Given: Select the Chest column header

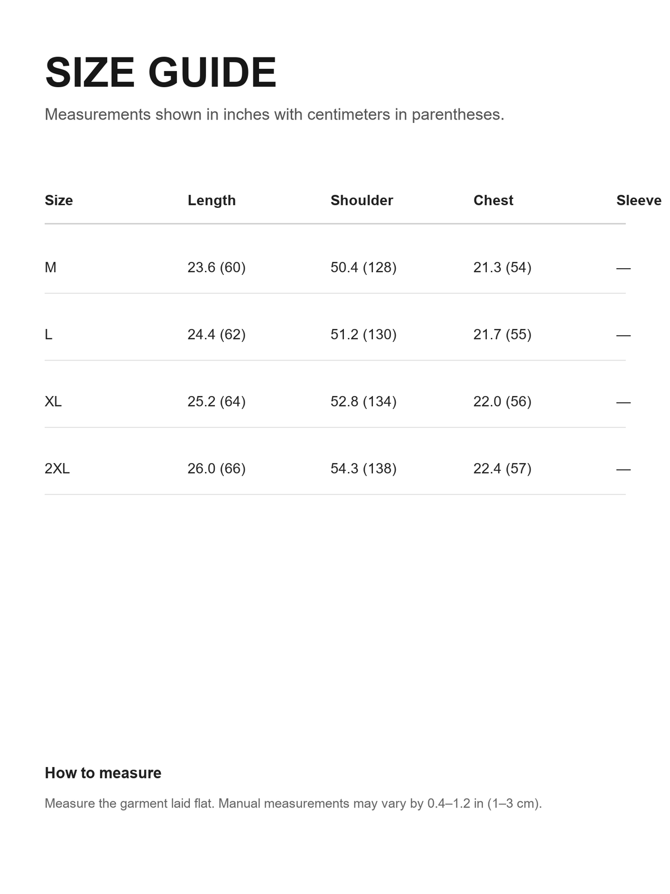Looking at the screenshot, I should 493,200.
